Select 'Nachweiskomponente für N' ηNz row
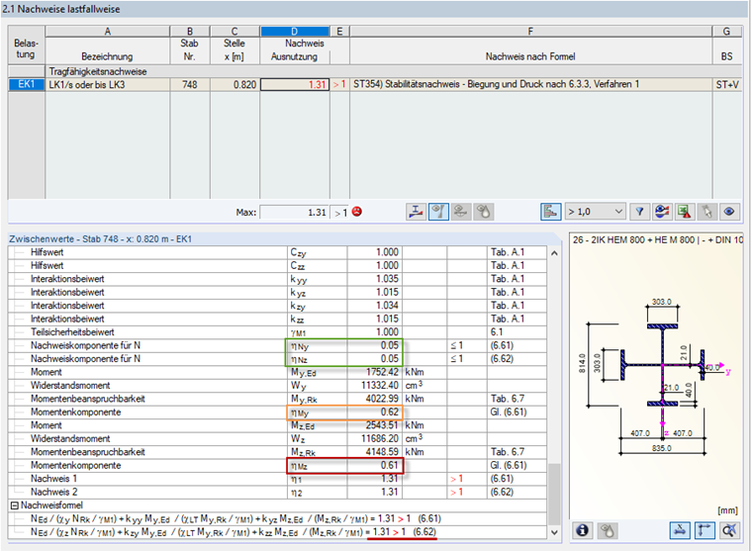 (277, 359)
